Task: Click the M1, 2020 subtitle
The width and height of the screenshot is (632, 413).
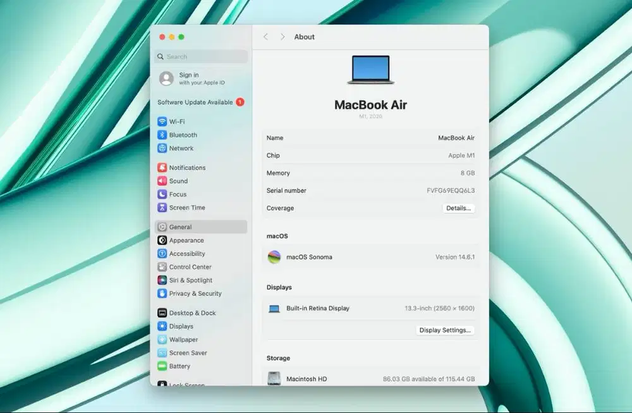Action: coord(370,116)
